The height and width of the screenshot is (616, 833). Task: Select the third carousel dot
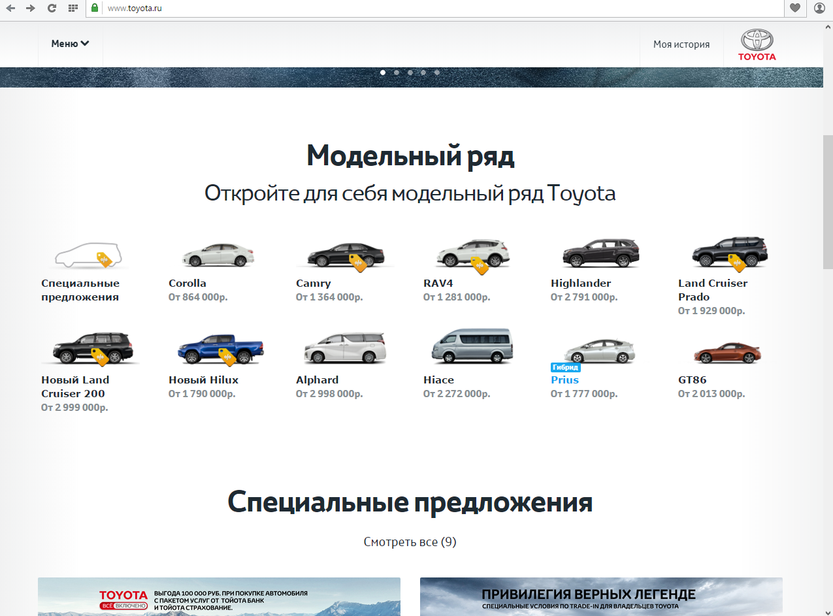pos(410,73)
